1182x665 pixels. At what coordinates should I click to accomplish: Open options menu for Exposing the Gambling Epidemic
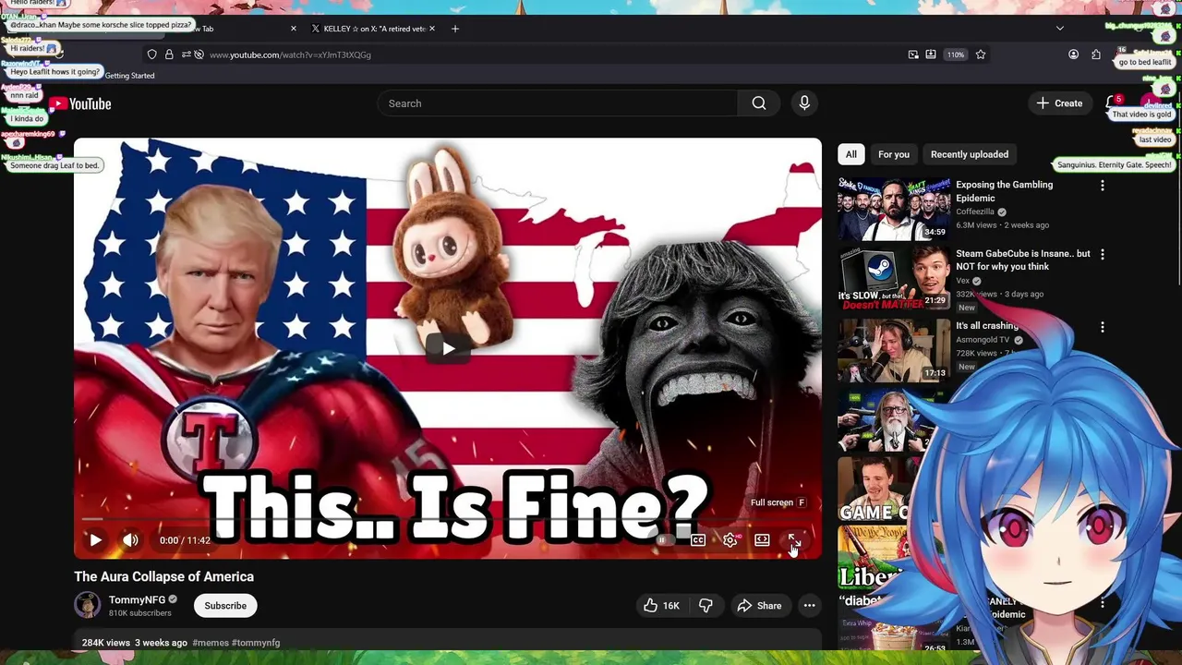click(1102, 186)
